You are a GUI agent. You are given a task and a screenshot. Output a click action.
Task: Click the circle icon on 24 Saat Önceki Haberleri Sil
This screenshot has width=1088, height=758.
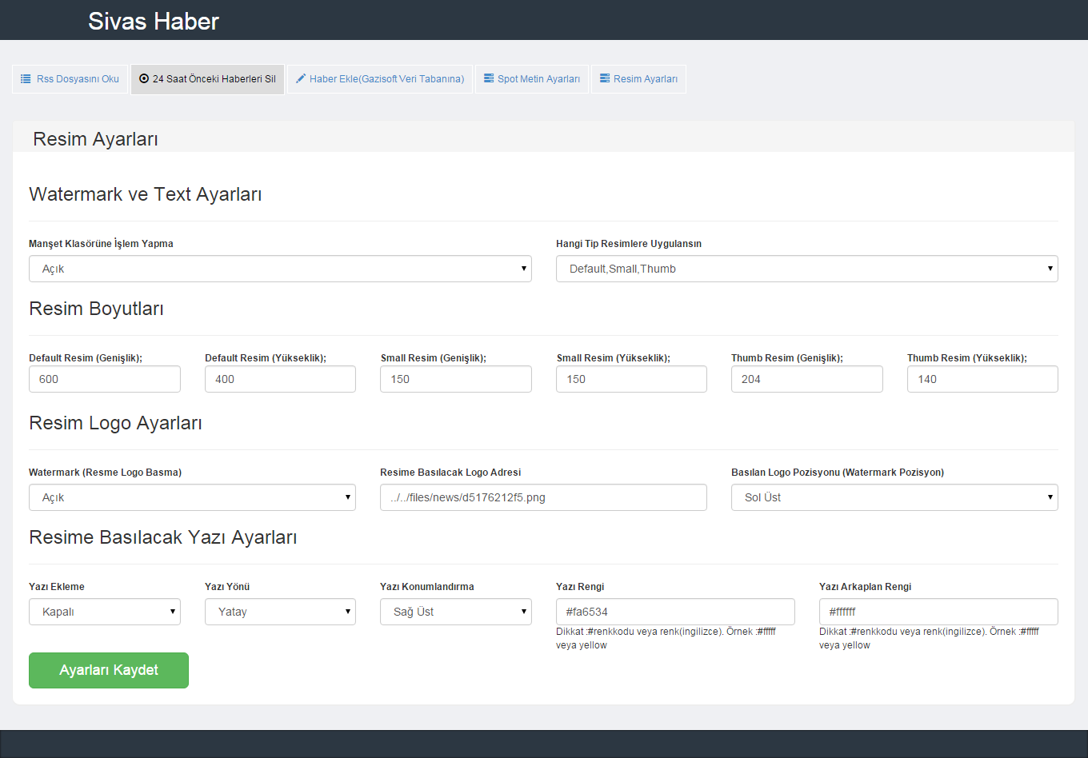click(144, 79)
